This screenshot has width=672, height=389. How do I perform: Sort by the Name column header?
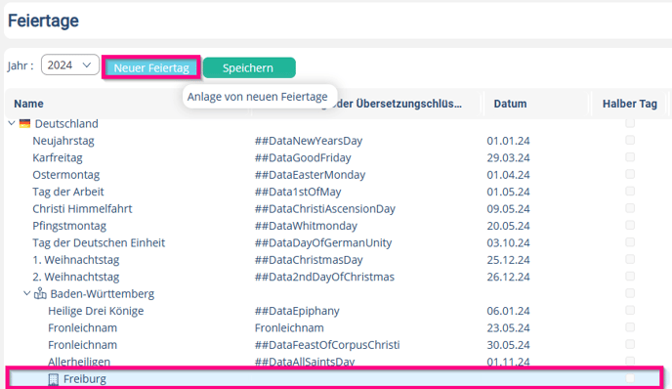[x=28, y=104]
